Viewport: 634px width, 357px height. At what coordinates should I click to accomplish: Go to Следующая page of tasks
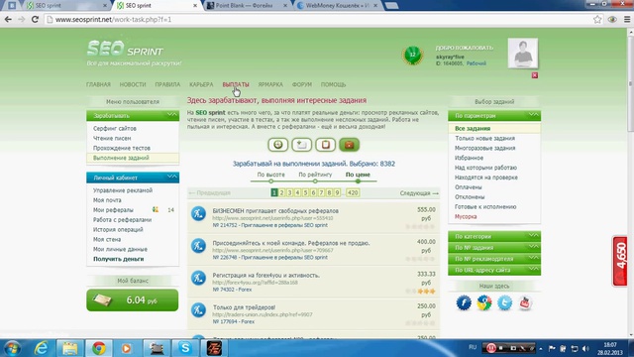tap(419, 193)
